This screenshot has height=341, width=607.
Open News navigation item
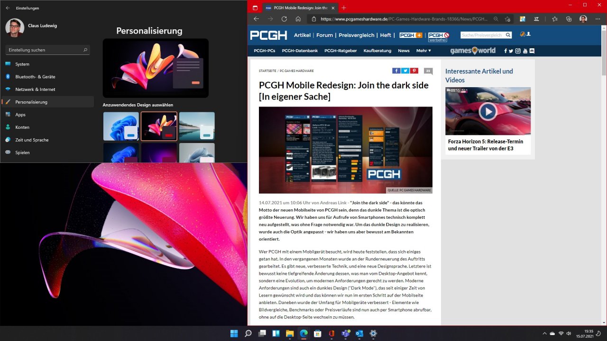point(404,51)
